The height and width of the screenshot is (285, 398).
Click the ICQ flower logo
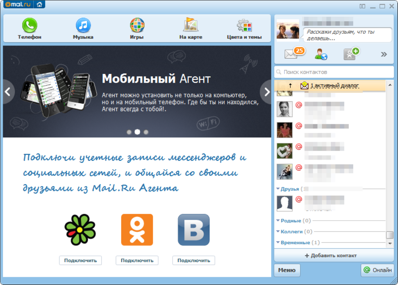80,230
